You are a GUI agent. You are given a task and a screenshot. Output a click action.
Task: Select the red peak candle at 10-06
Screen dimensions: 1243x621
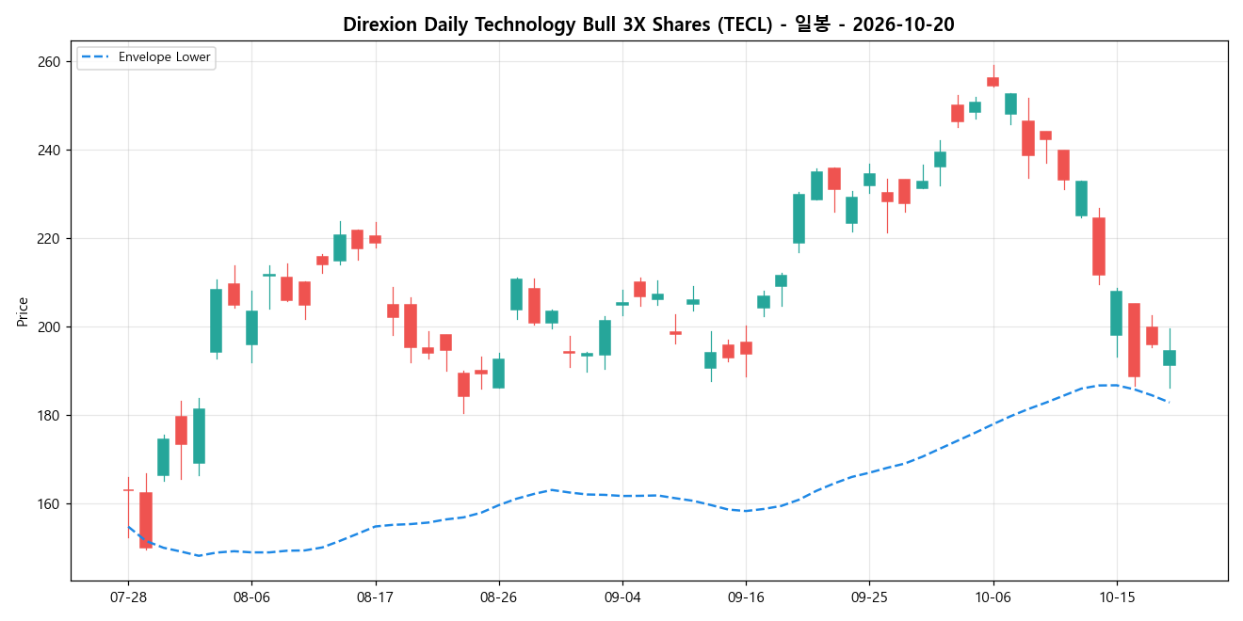[993, 82]
